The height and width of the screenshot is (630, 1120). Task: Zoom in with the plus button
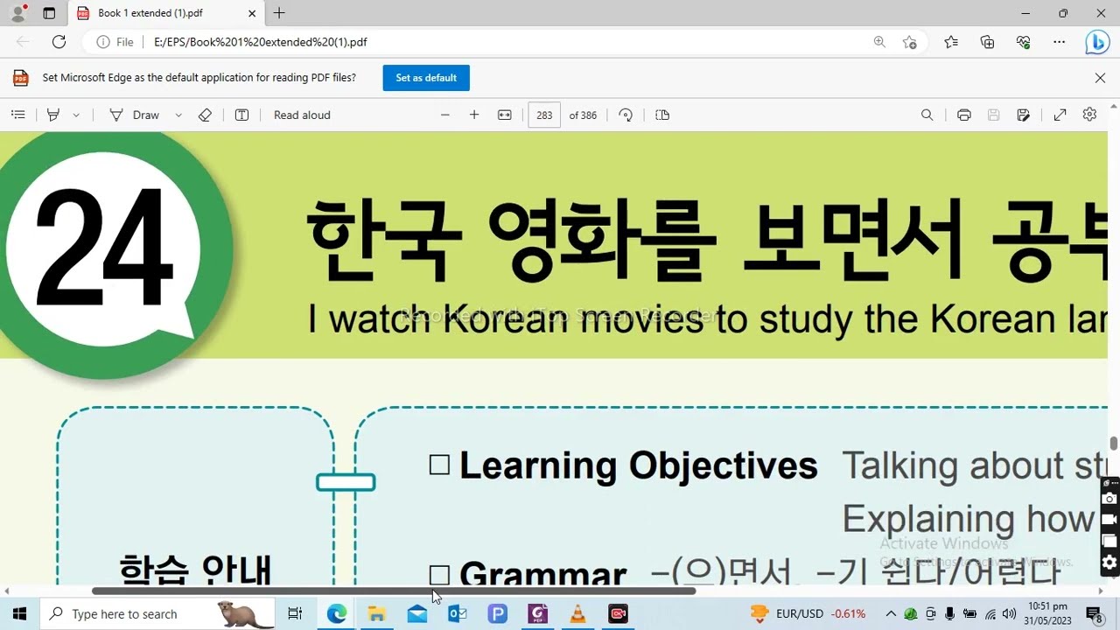tap(474, 115)
